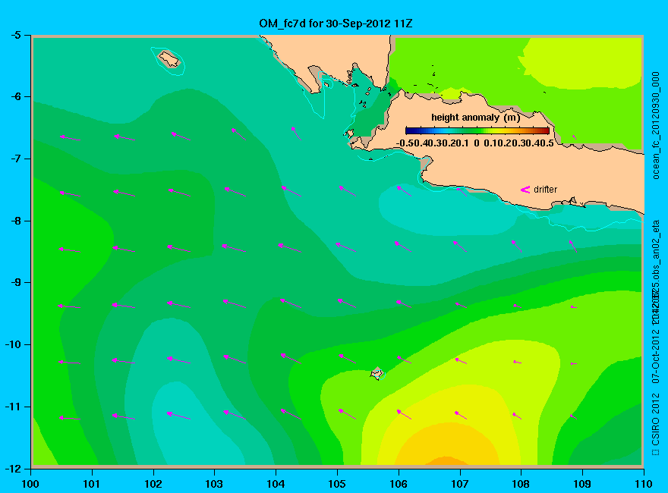Click the plot title "OM_fc7d for 30-Sep-2012 11Z"
The height and width of the screenshot is (493, 668).
tap(336, 23)
